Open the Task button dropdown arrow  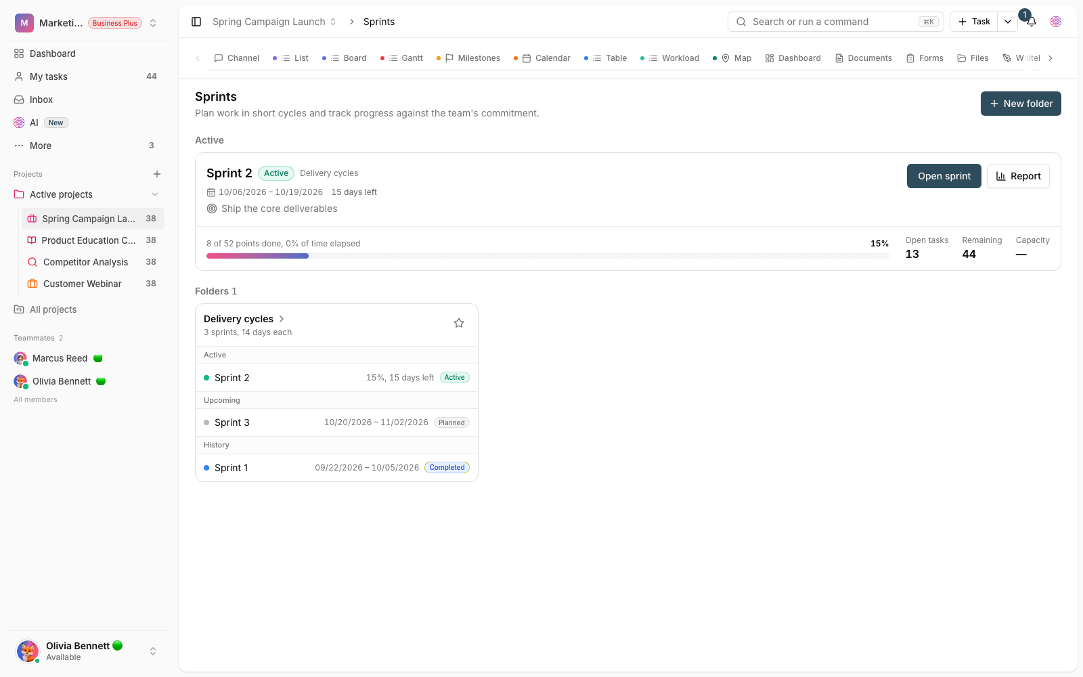1008,22
